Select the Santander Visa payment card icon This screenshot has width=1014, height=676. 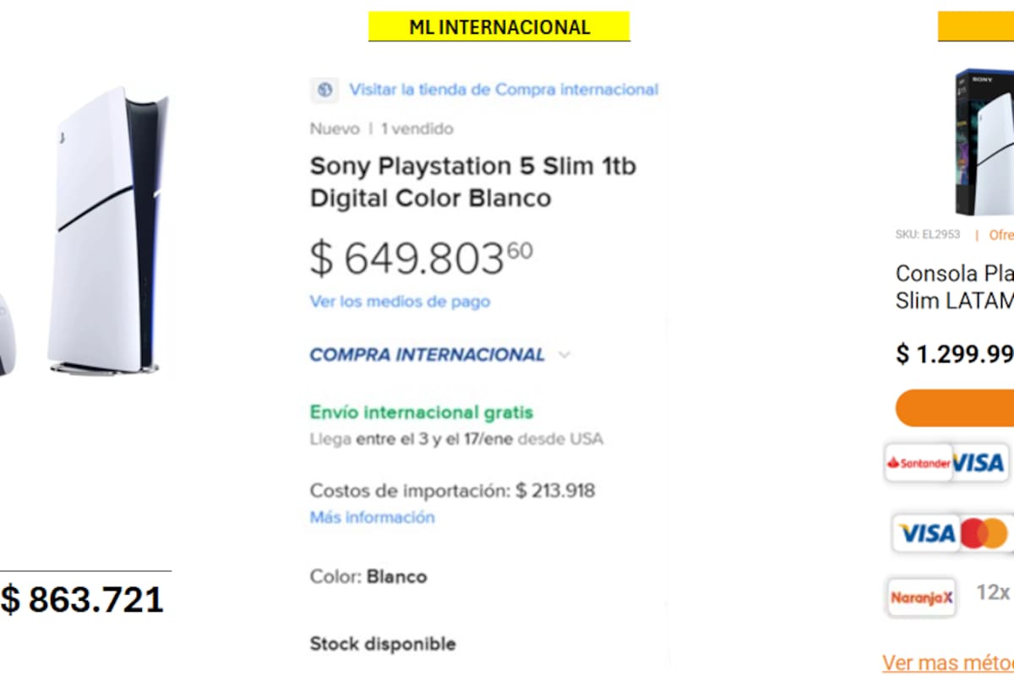coord(946,463)
